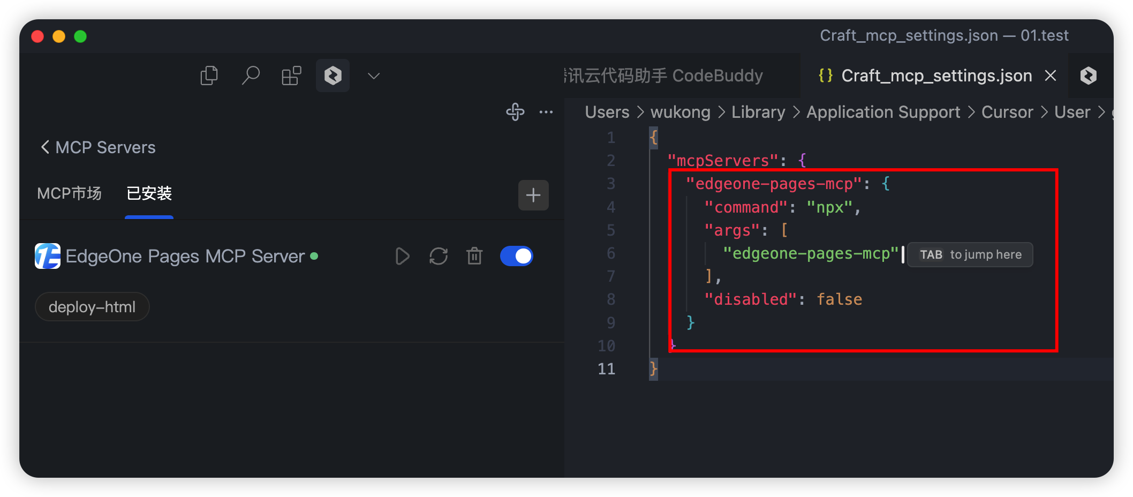Screen dimensions: 1133x497
Task: Select the 已安装 tab
Action: point(149,193)
